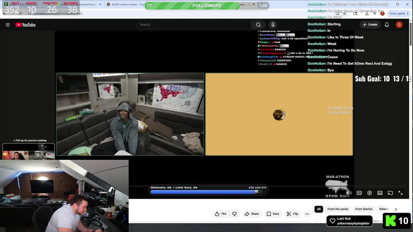The height and width of the screenshot is (232, 413).
Task: Show more filter chips with the arrow
Action: point(396,209)
